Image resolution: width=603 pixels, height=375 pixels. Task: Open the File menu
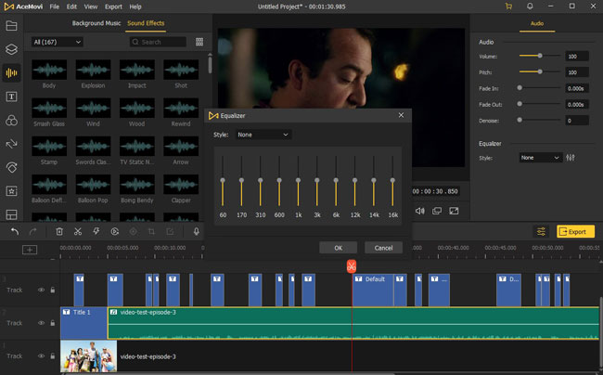click(x=55, y=6)
